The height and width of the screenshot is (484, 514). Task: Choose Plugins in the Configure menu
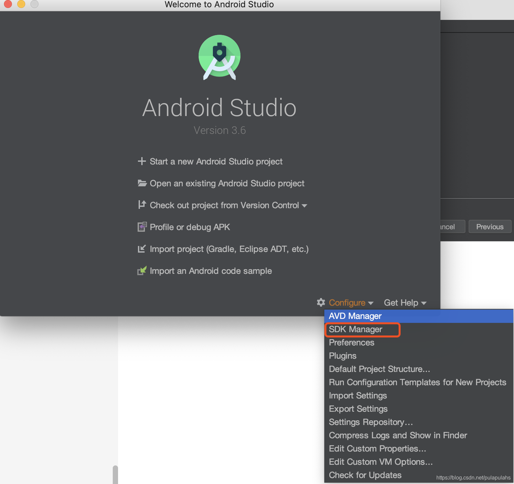[x=419, y=356]
